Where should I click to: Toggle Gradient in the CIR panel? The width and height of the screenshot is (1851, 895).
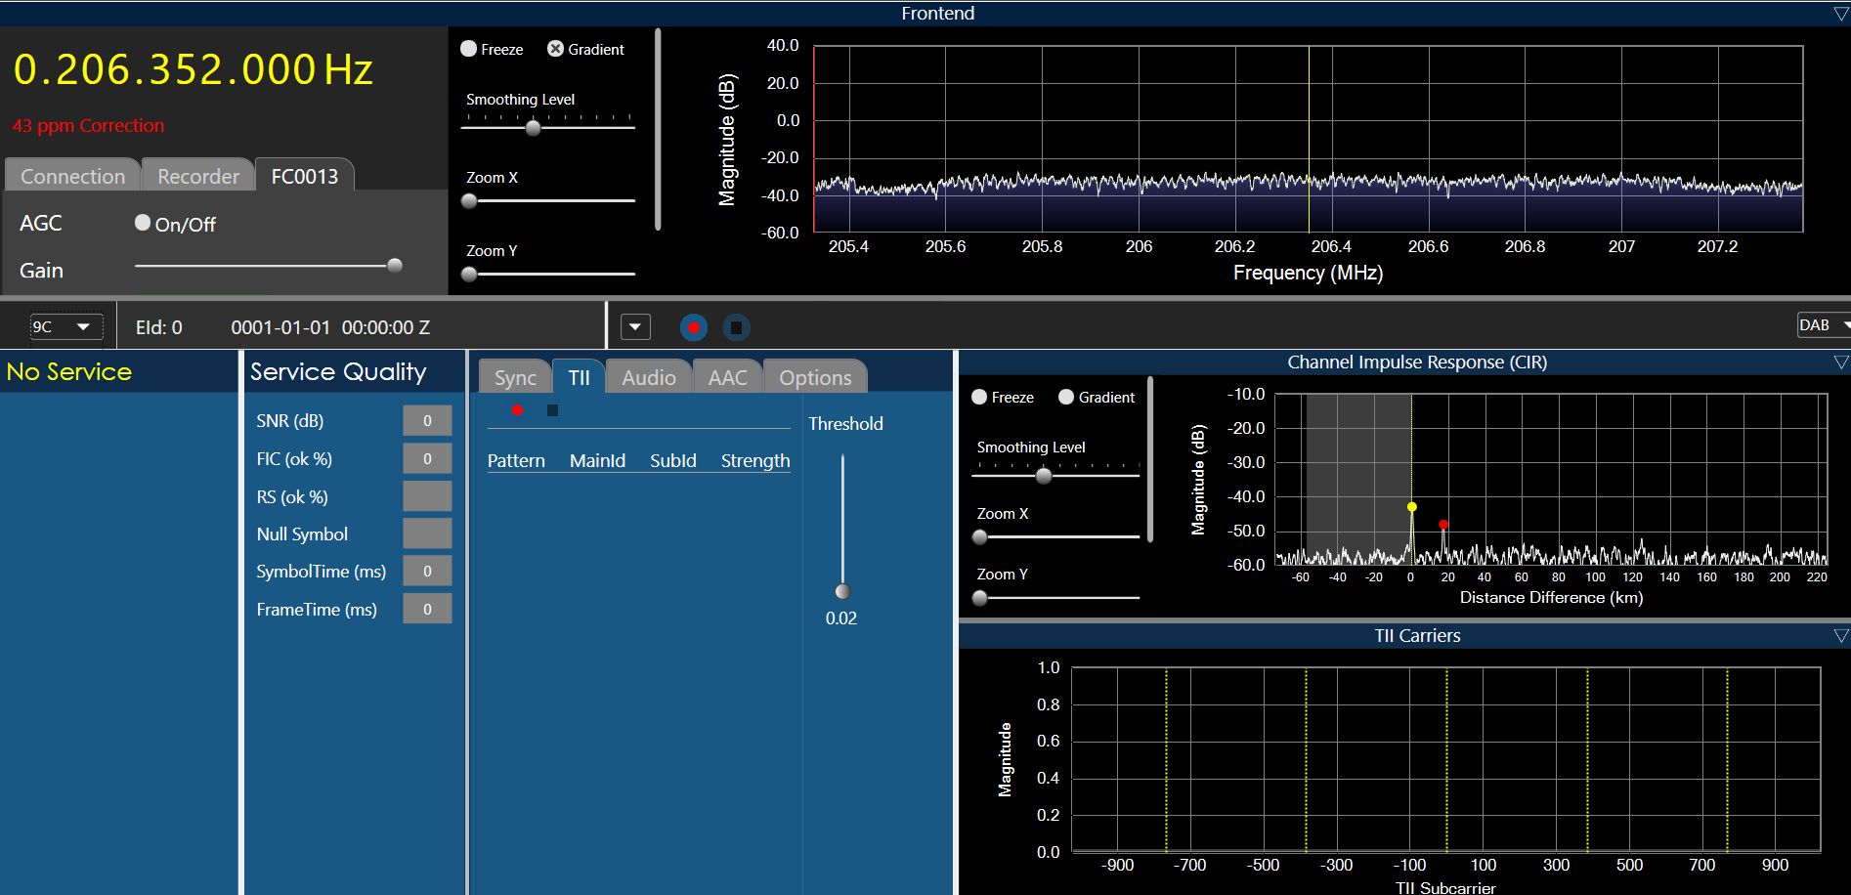pyautogui.click(x=1066, y=397)
